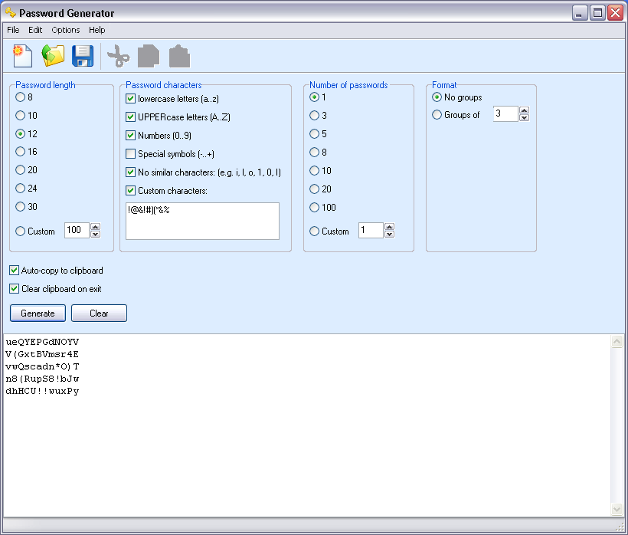The image size is (628, 535).
Task: Click password ueQYEPGdNOYV in output
Action: click(42, 342)
